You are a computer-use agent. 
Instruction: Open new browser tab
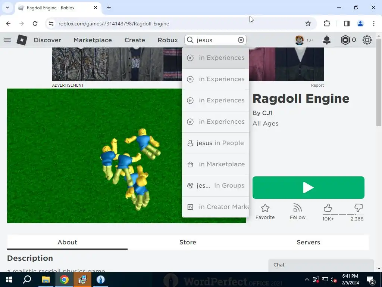tap(109, 7)
